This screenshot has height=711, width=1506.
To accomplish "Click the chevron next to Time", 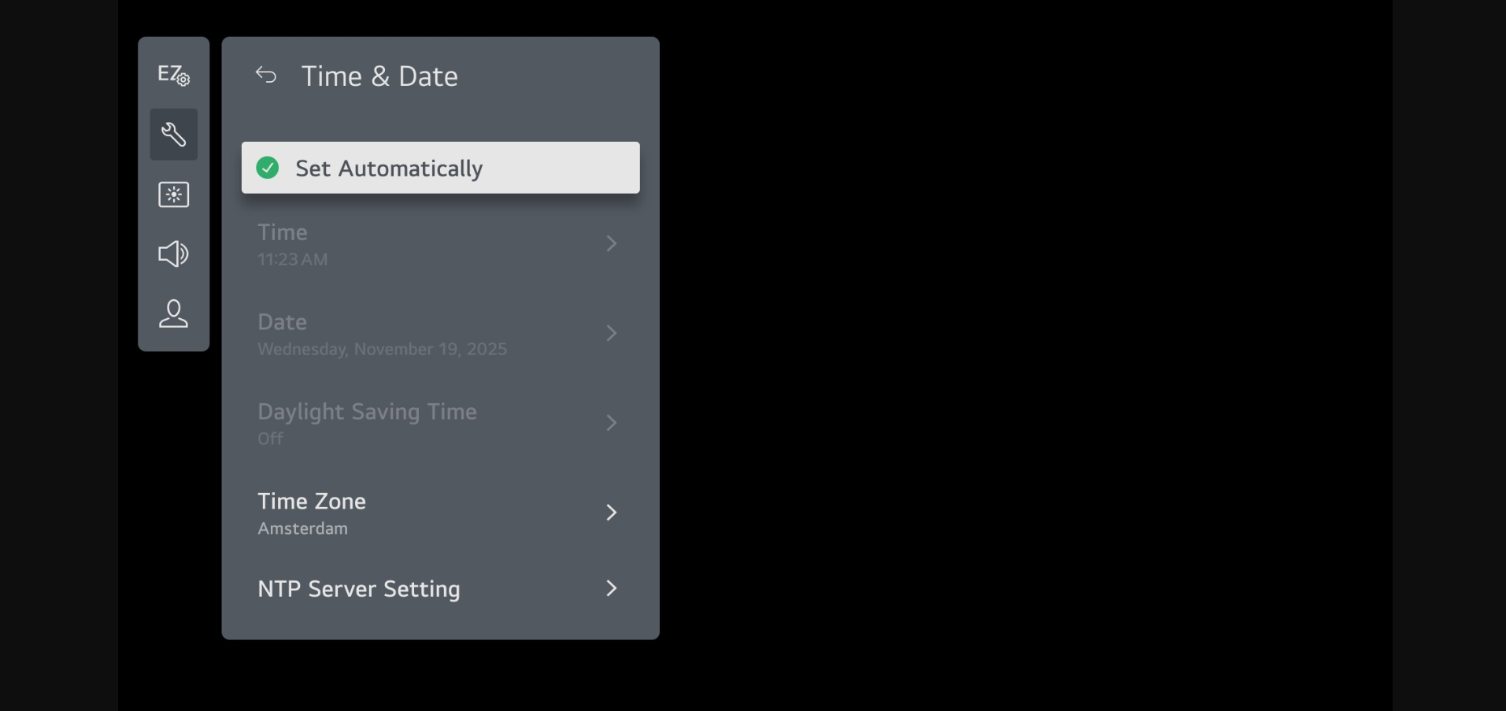I will (x=611, y=243).
